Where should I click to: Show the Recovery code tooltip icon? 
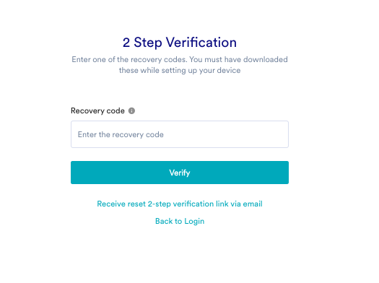(131, 110)
